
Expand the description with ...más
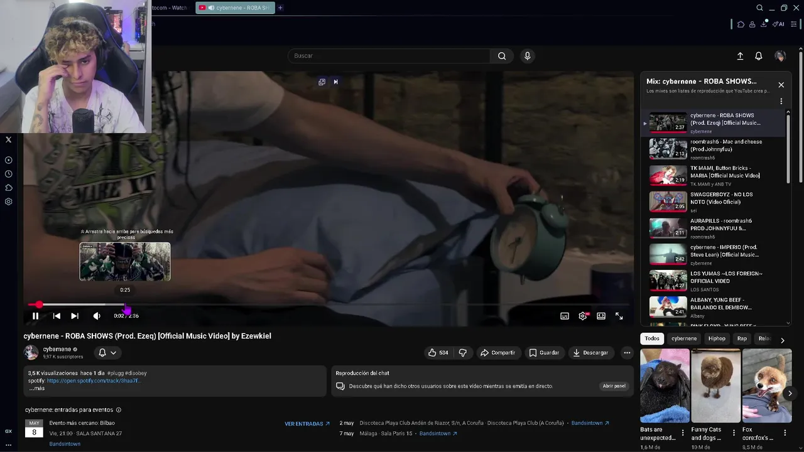tap(36, 388)
